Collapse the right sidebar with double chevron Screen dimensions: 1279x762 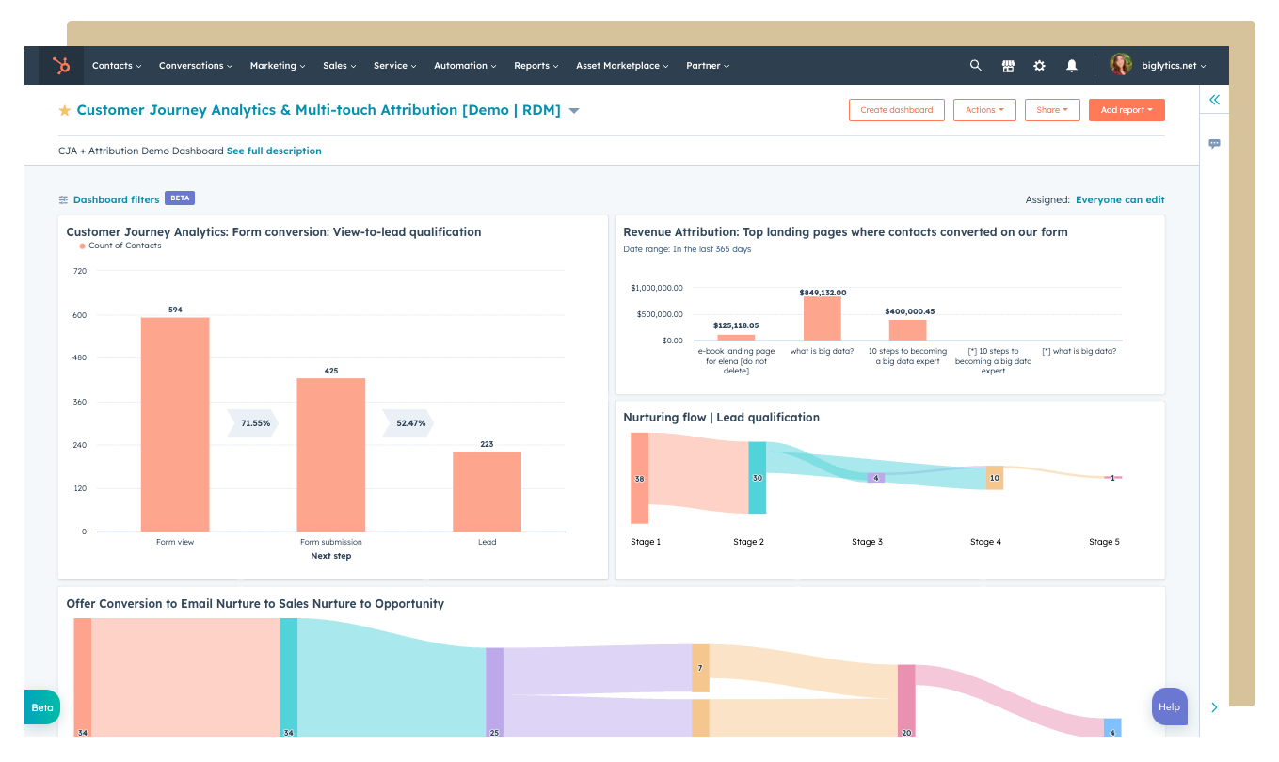(1214, 100)
